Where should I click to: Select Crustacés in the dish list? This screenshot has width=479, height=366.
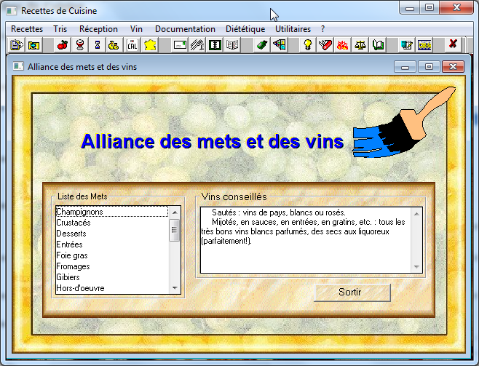112,223
